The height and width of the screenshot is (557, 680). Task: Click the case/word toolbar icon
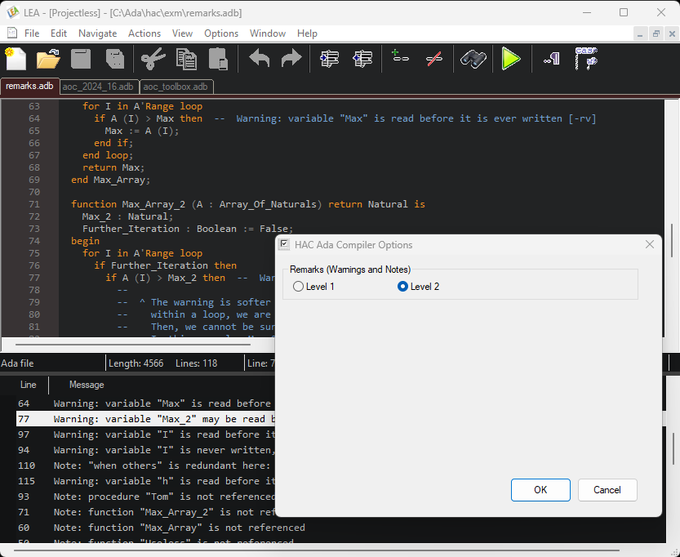click(586, 59)
